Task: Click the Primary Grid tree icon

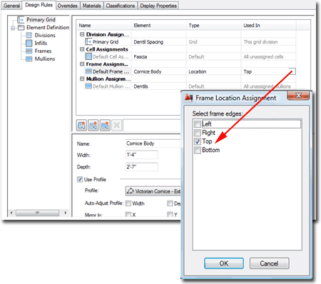Action: point(21,19)
